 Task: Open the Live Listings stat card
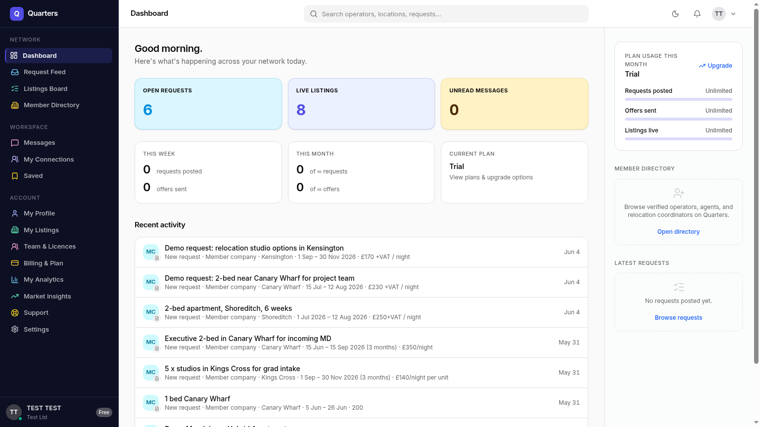point(361,104)
